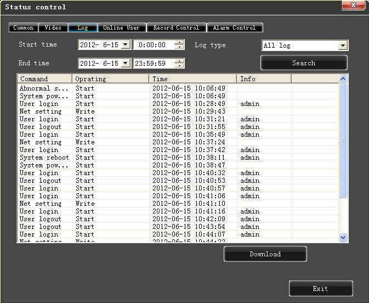Decrease Start time with down spinner
The width and height of the screenshot is (369, 303).
[179, 47]
